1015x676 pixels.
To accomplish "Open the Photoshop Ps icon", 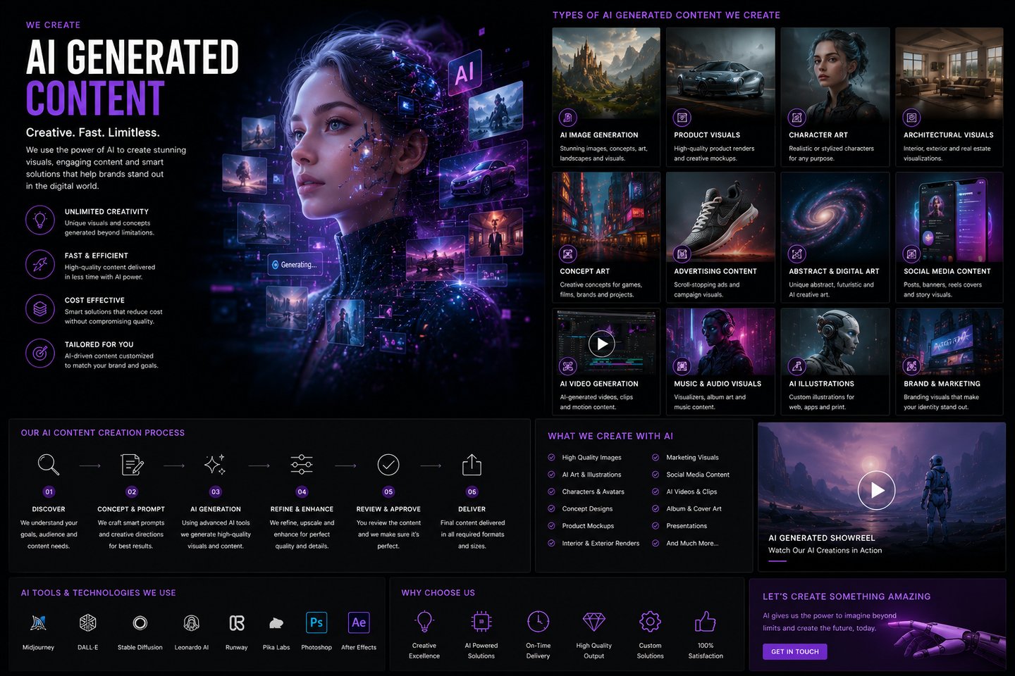I will 316,622.
